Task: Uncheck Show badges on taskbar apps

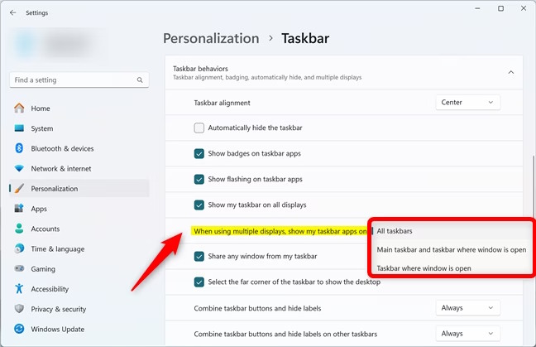Action: (199, 153)
